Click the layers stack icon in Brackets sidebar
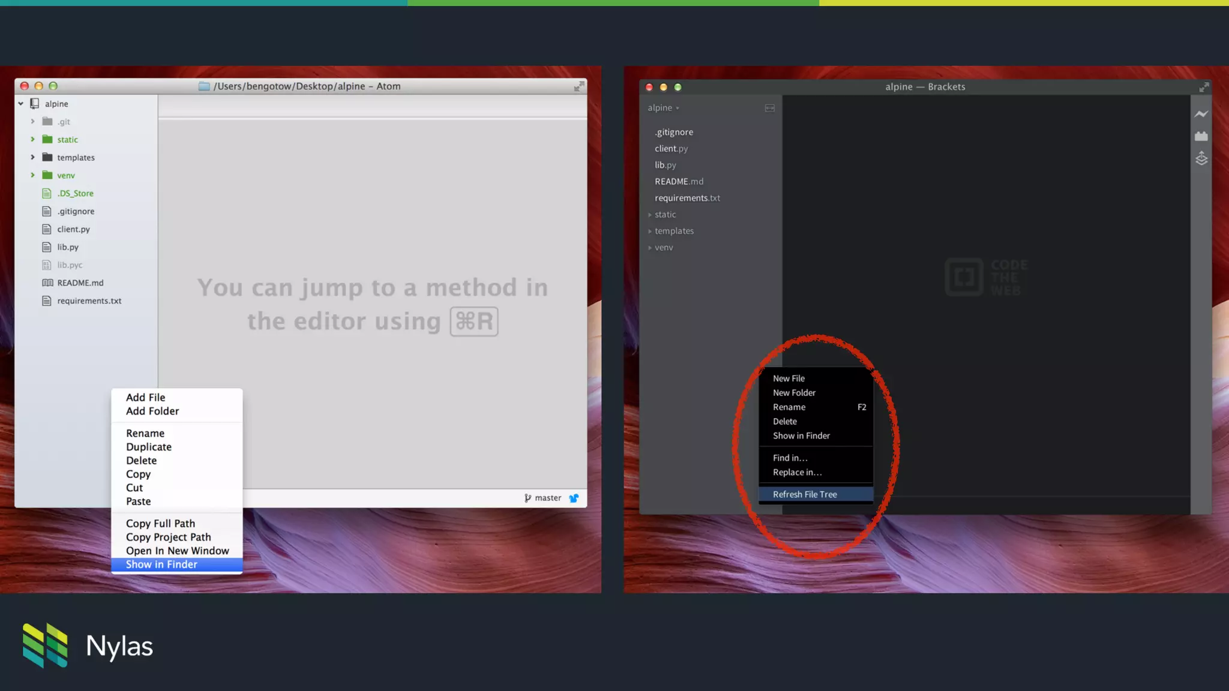Image resolution: width=1229 pixels, height=691 pixels. tap(1201, 159)
